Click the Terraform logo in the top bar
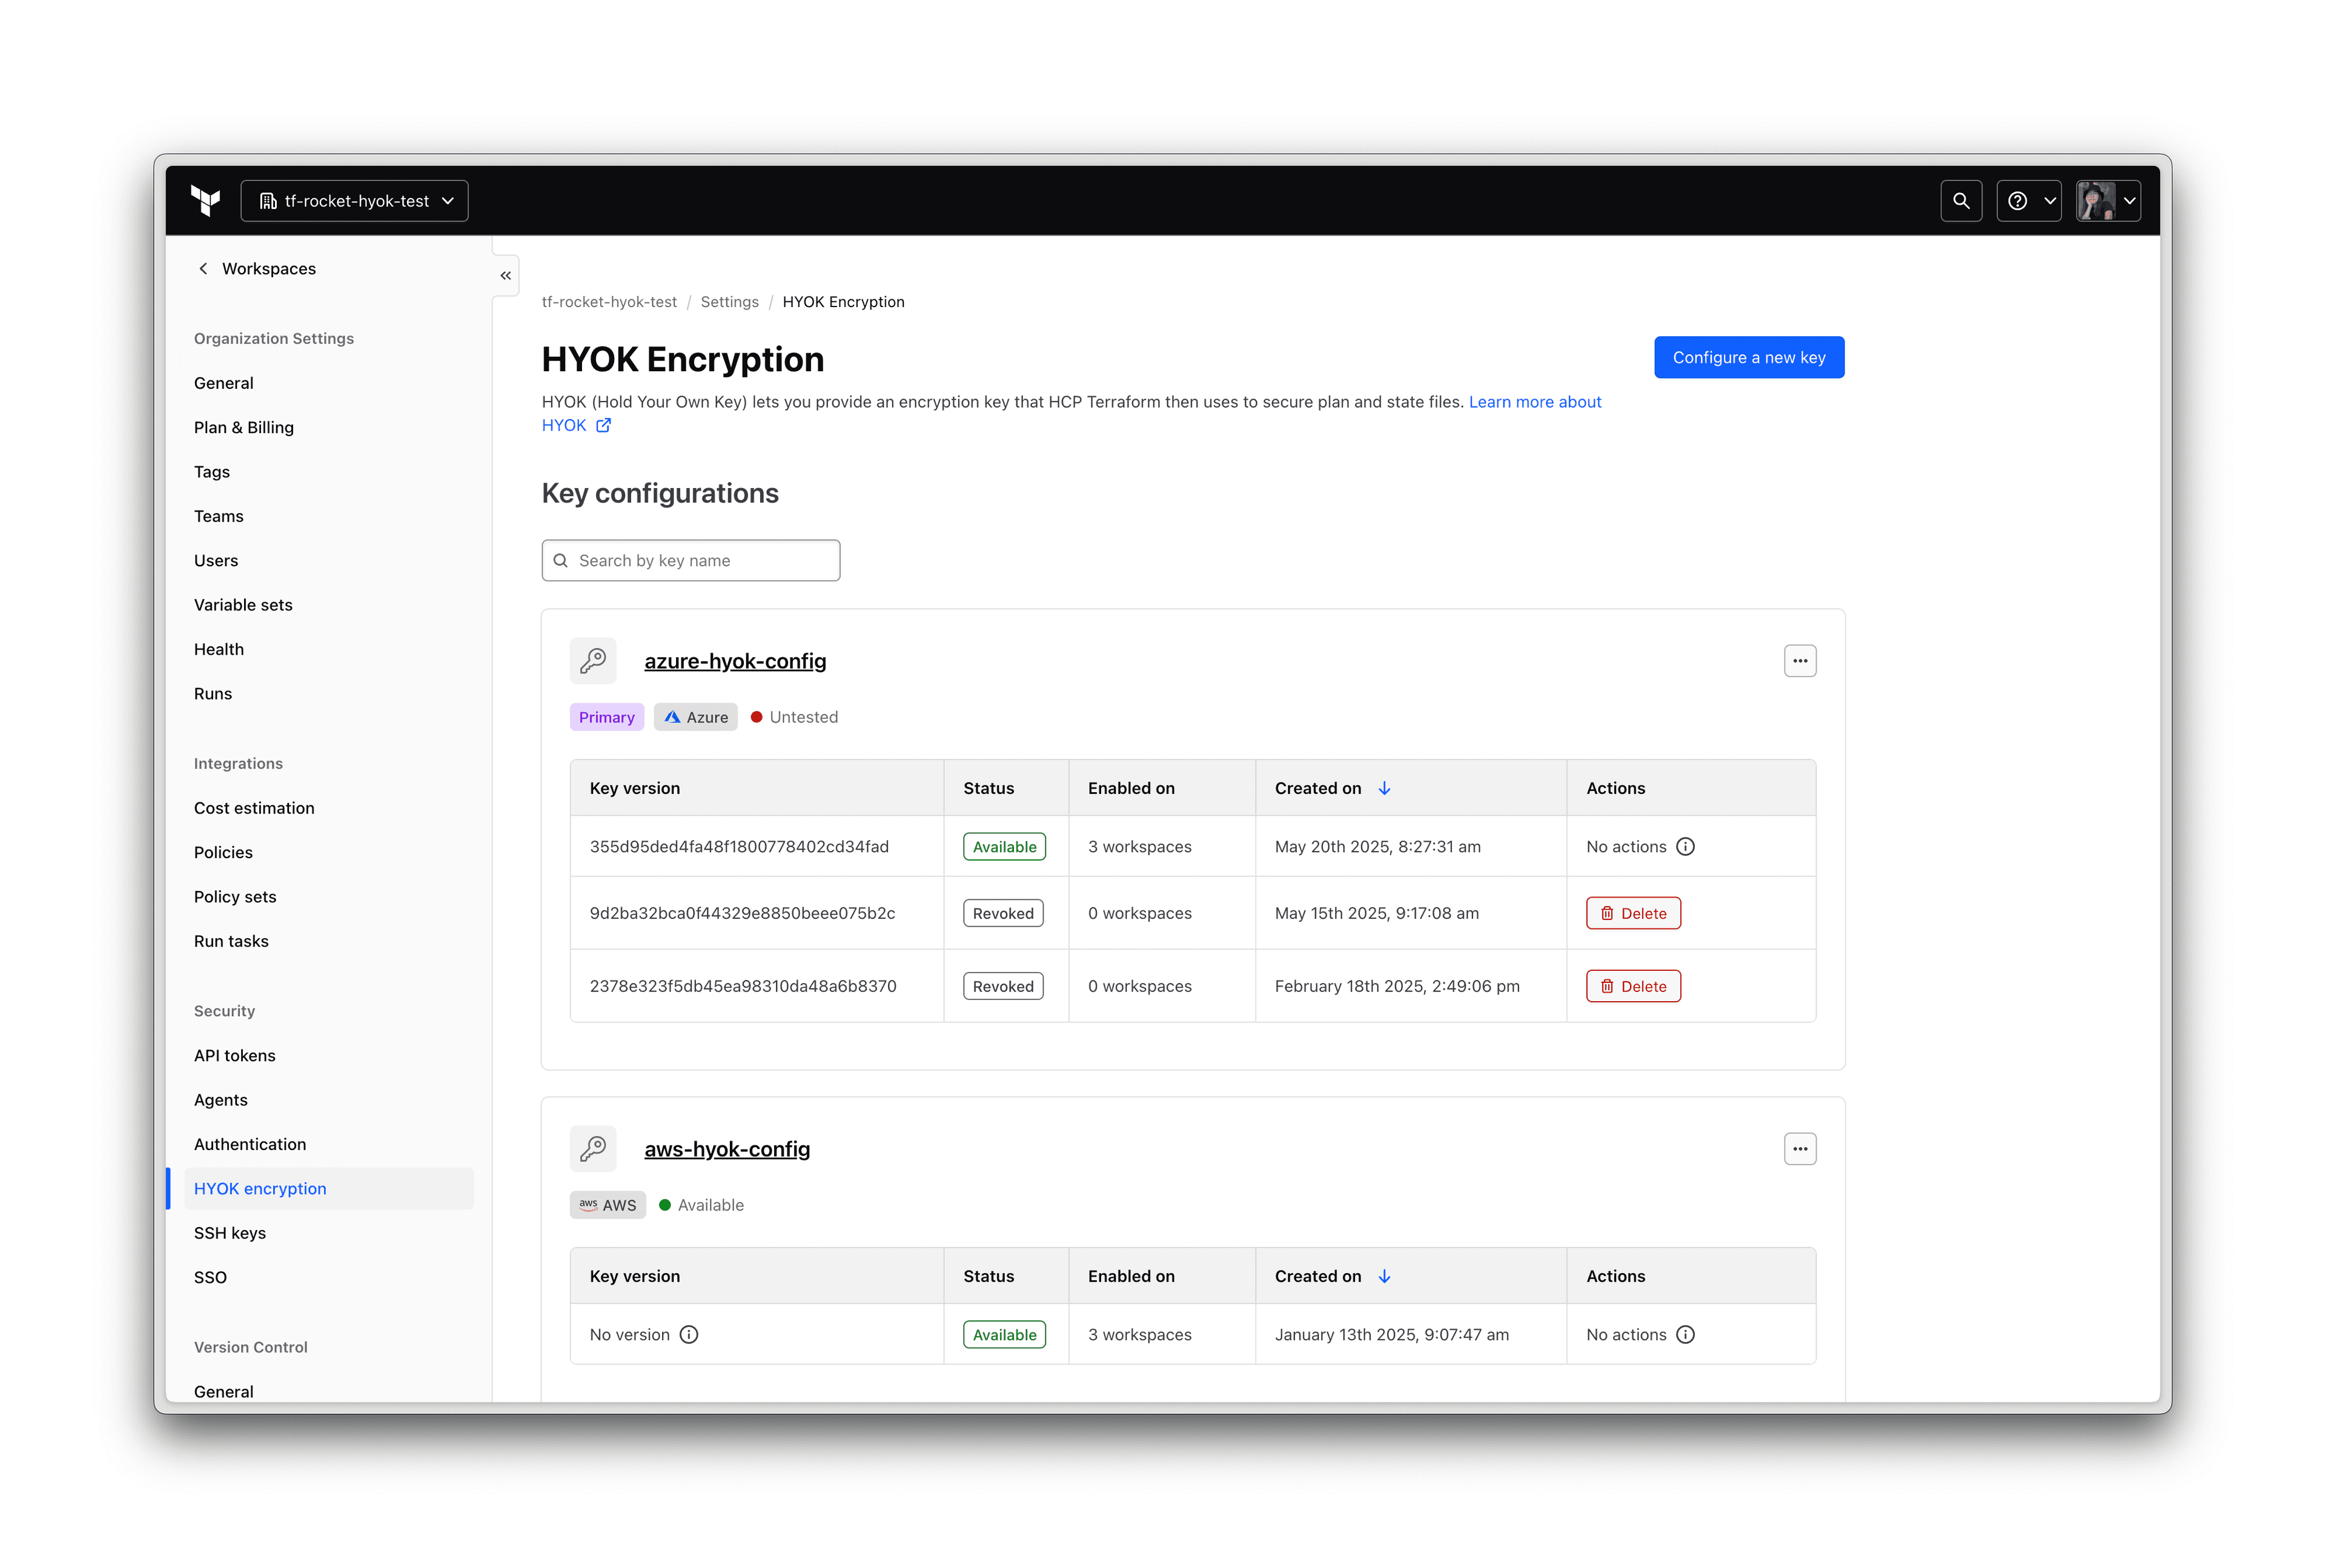This screenshot has width=2326, height=1568. (x=204, y=200)
